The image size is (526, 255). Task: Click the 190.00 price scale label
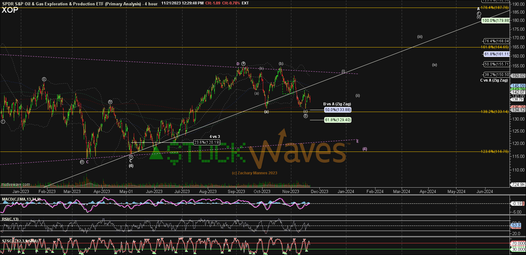[x=519, y=4]
